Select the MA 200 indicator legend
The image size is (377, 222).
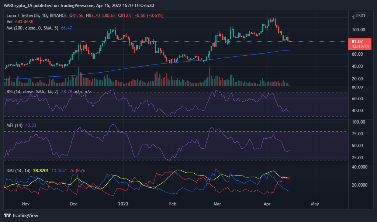point(32,27)
